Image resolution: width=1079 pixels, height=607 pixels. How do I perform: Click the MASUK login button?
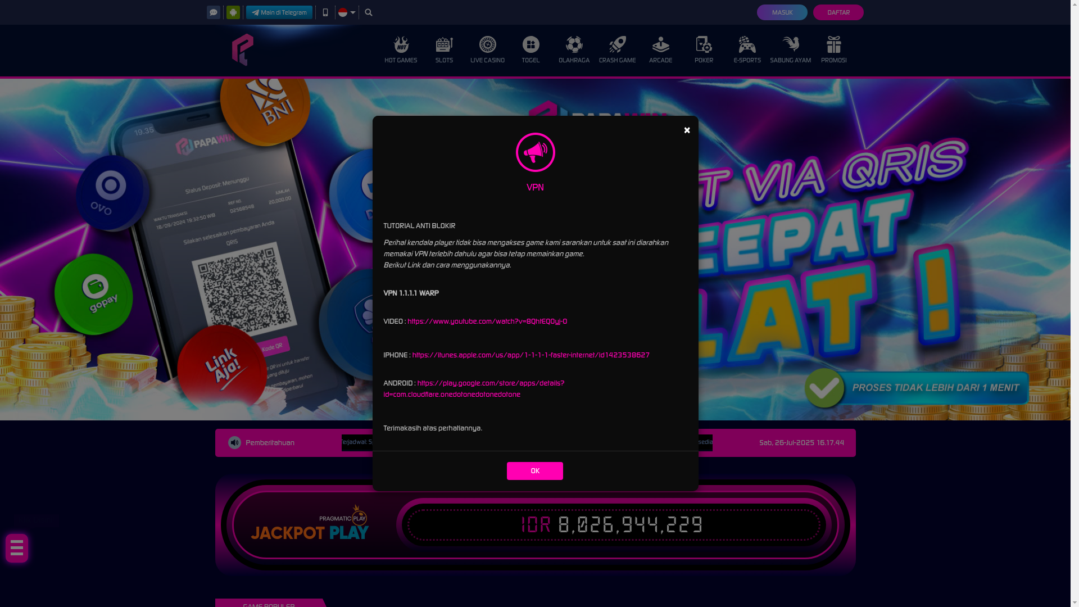[782, 12]
